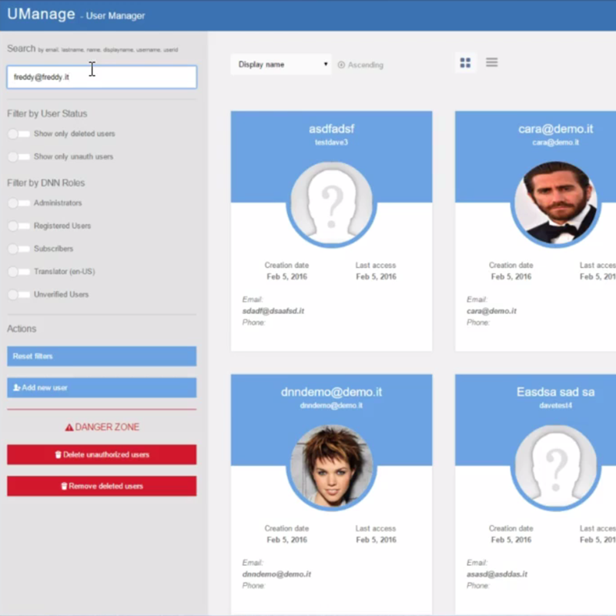Screen dimensions: 616x616
Task: Open the Display name sort dropdown
Action: pyautogui.click(x=281, y=65)
